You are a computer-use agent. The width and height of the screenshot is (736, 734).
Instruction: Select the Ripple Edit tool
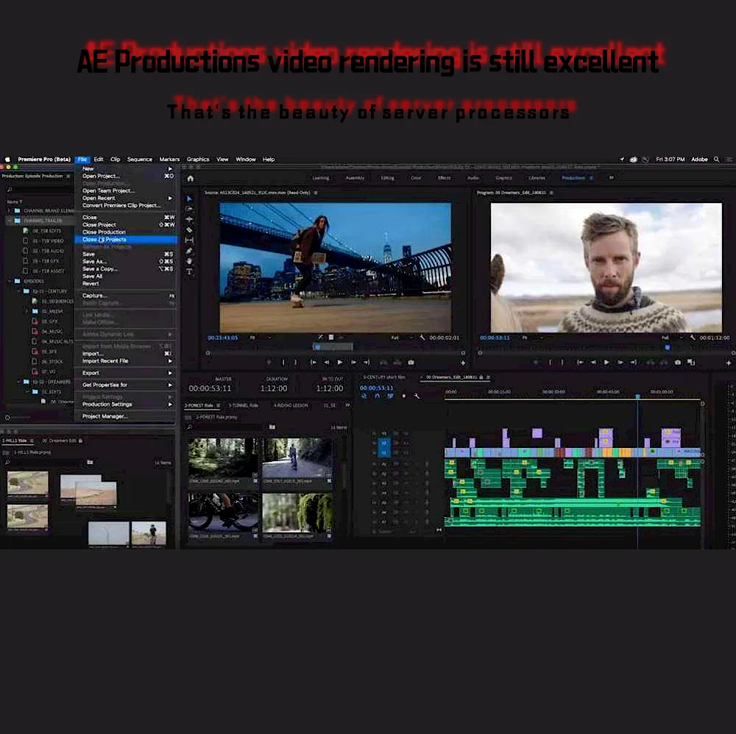coord(189,219)
